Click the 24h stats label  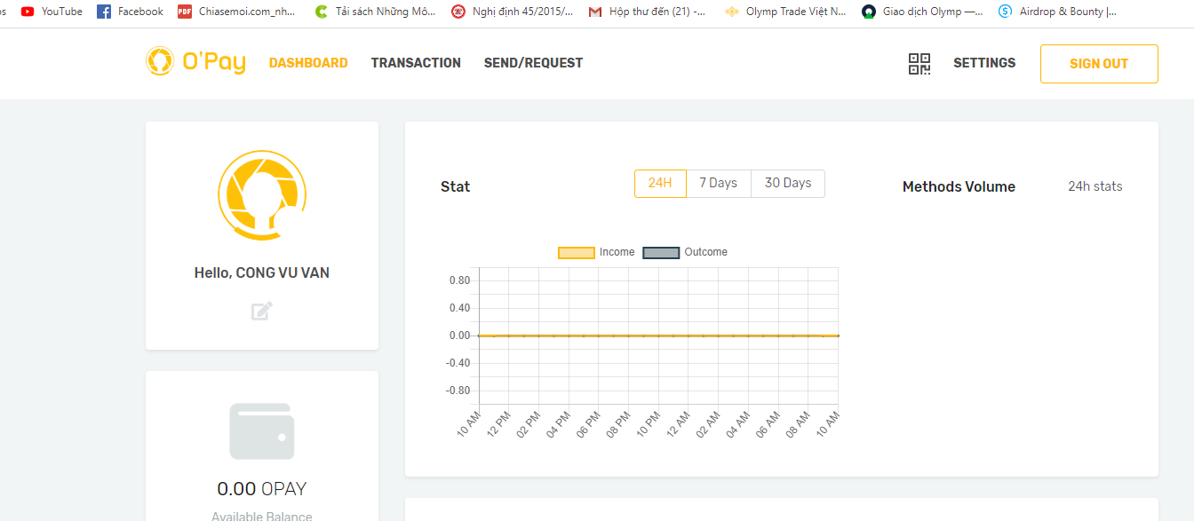point(1095,186)
